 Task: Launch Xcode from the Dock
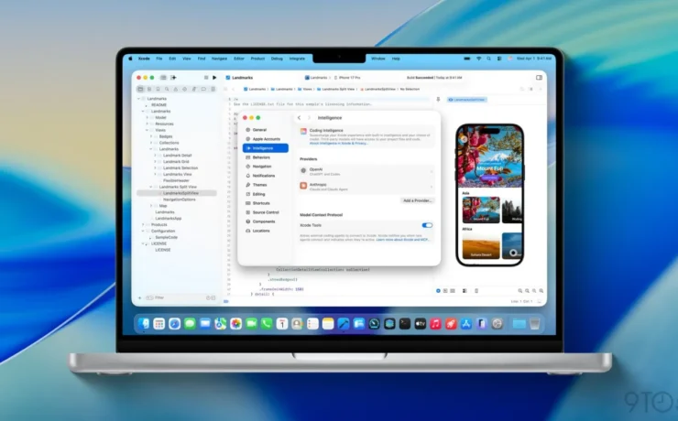tap(344, 323)
